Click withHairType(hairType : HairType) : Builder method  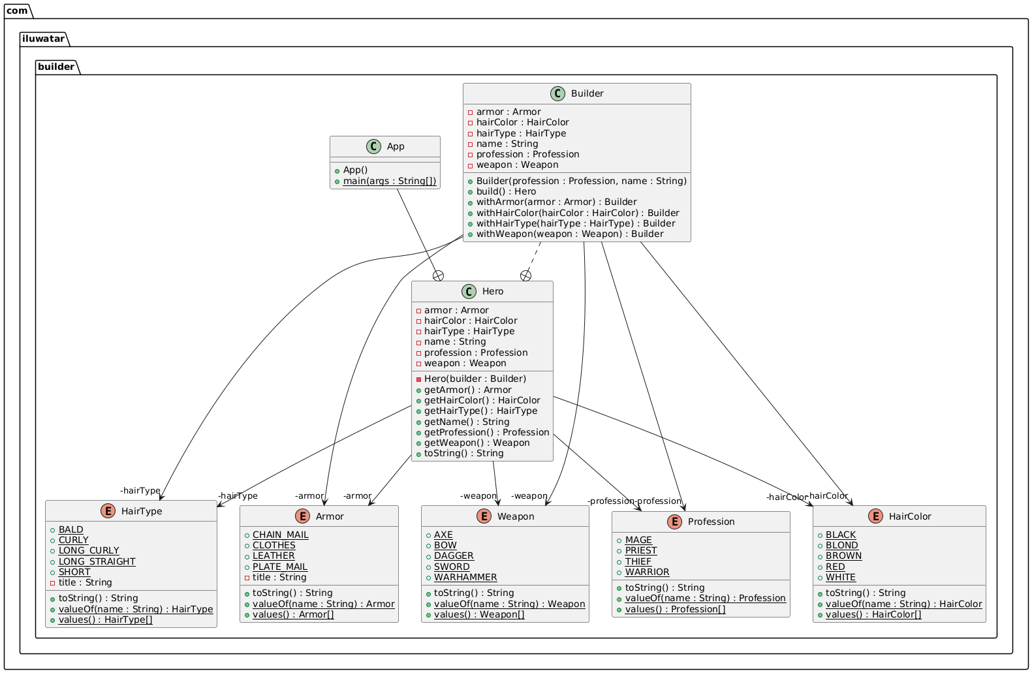pos(576,223)
